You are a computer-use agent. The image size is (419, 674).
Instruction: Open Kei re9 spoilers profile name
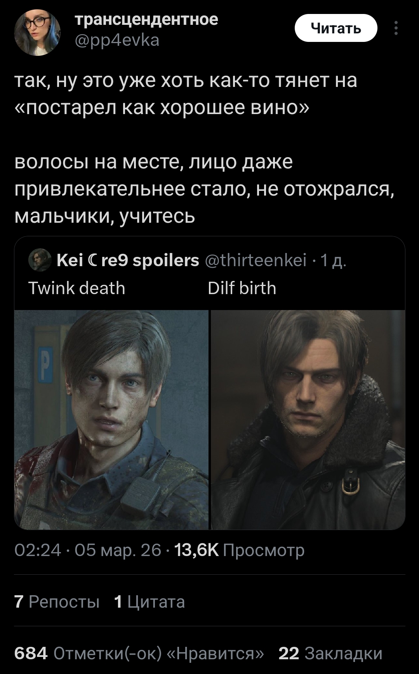[x=128, y=260]
